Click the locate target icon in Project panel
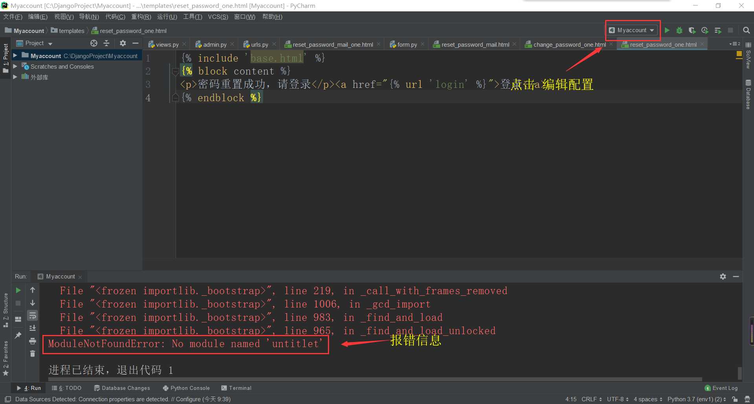 pyautogui.click(x=94, y=43)
